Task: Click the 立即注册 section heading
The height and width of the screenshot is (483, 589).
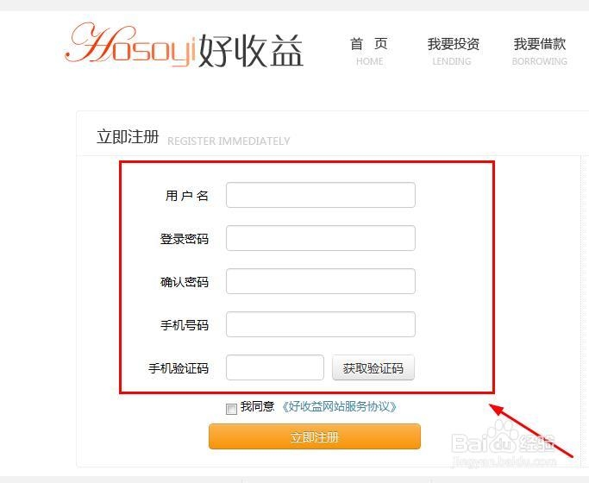Action: point(128,137)
